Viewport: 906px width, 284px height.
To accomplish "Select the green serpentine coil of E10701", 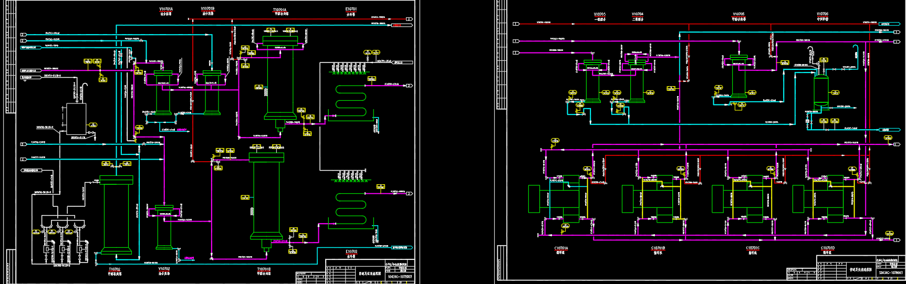I will [x=350, y=102].
